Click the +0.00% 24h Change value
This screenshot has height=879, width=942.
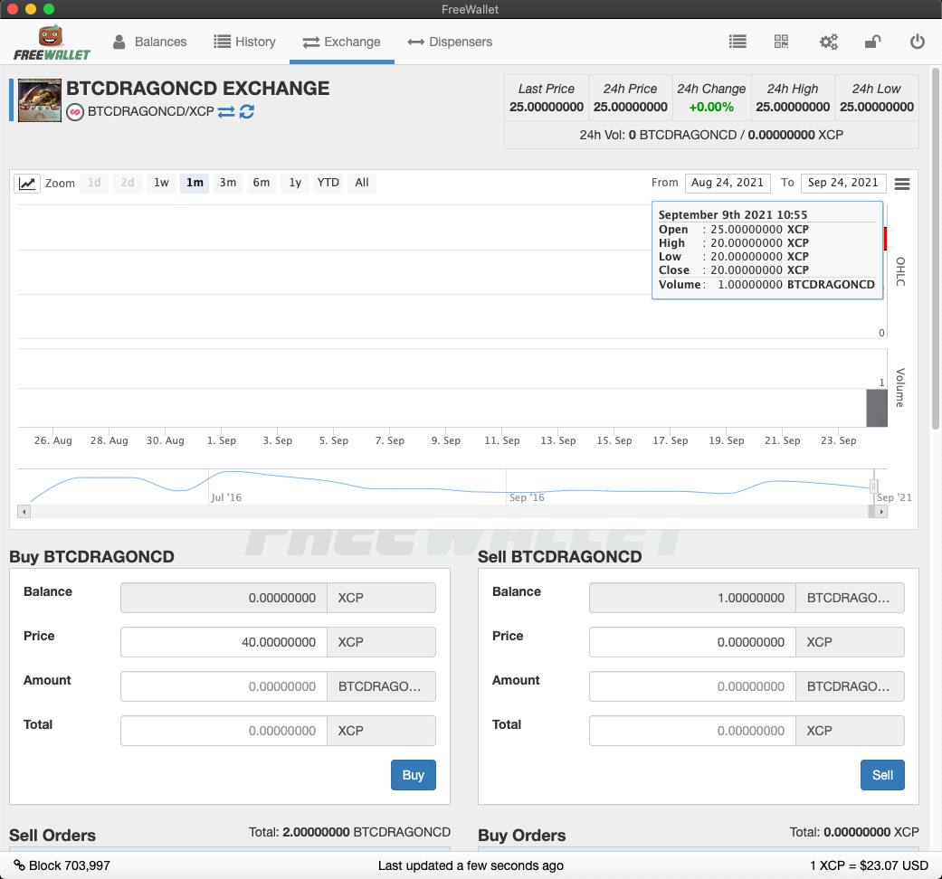tap(711, 107)
